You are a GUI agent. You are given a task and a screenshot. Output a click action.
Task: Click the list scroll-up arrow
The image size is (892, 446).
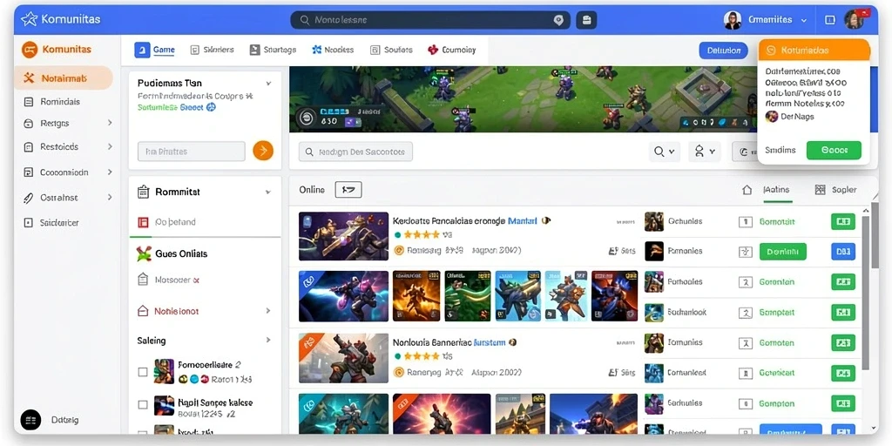866,212
